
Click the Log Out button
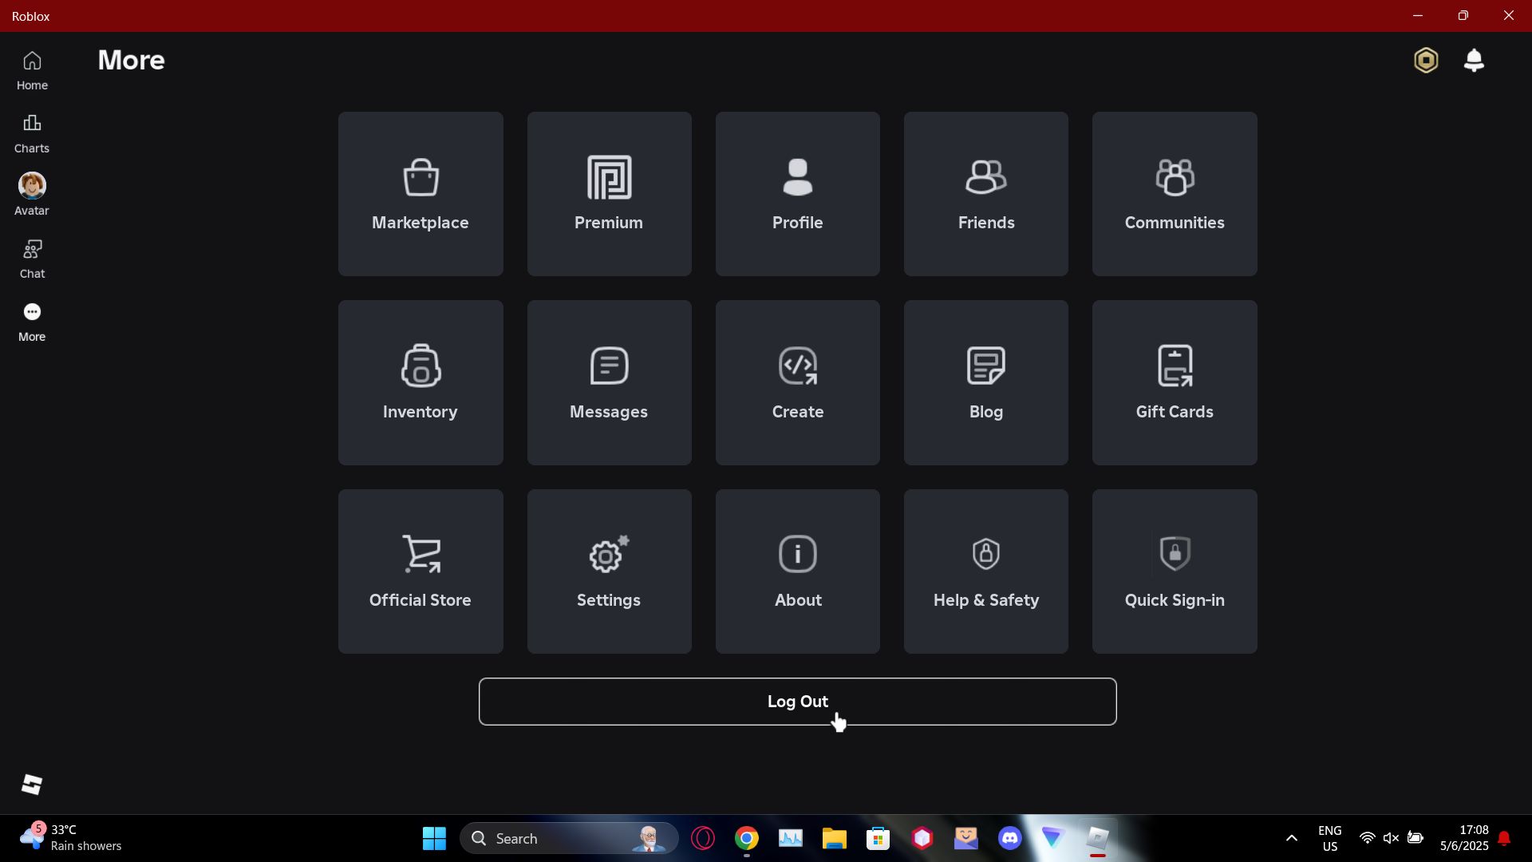click(797, 702)
